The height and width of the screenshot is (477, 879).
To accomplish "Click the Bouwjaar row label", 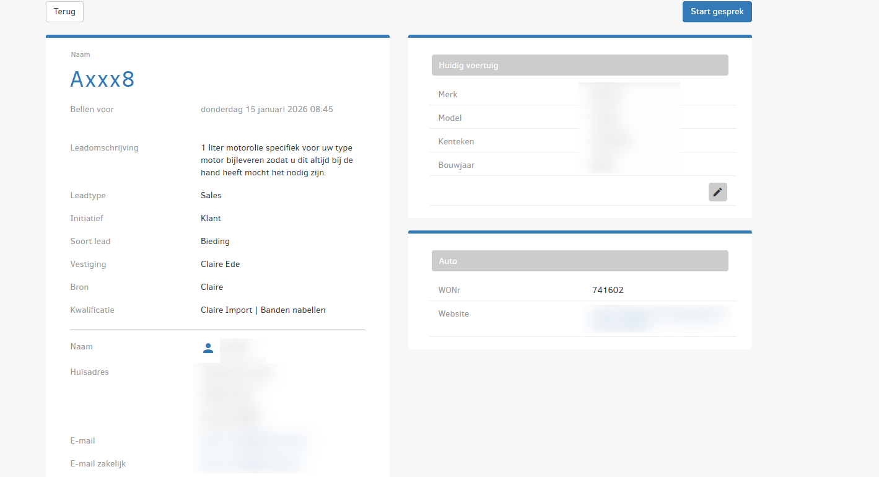I will tap(456, 165).
